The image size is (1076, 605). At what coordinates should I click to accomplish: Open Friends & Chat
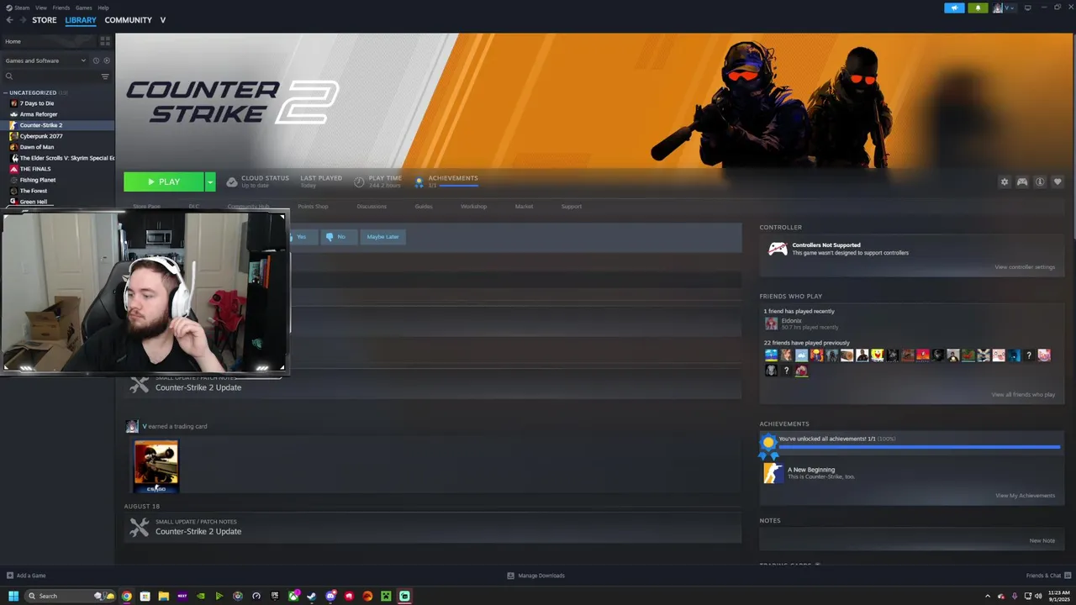click(1047, 576)
